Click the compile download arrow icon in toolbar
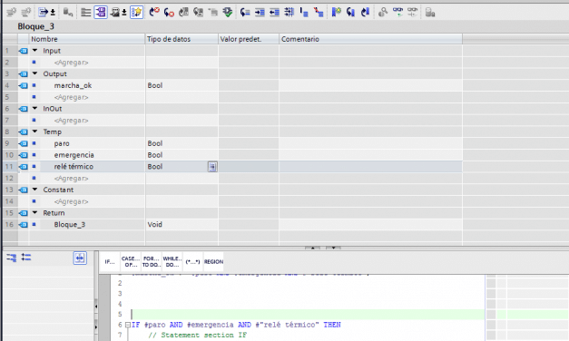Screen dimensions: 569x341 228,13
